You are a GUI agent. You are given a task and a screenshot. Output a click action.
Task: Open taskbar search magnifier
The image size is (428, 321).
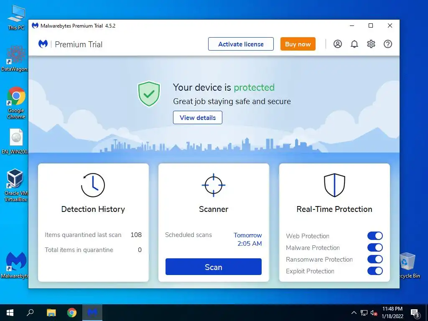(x=30, y=313)
